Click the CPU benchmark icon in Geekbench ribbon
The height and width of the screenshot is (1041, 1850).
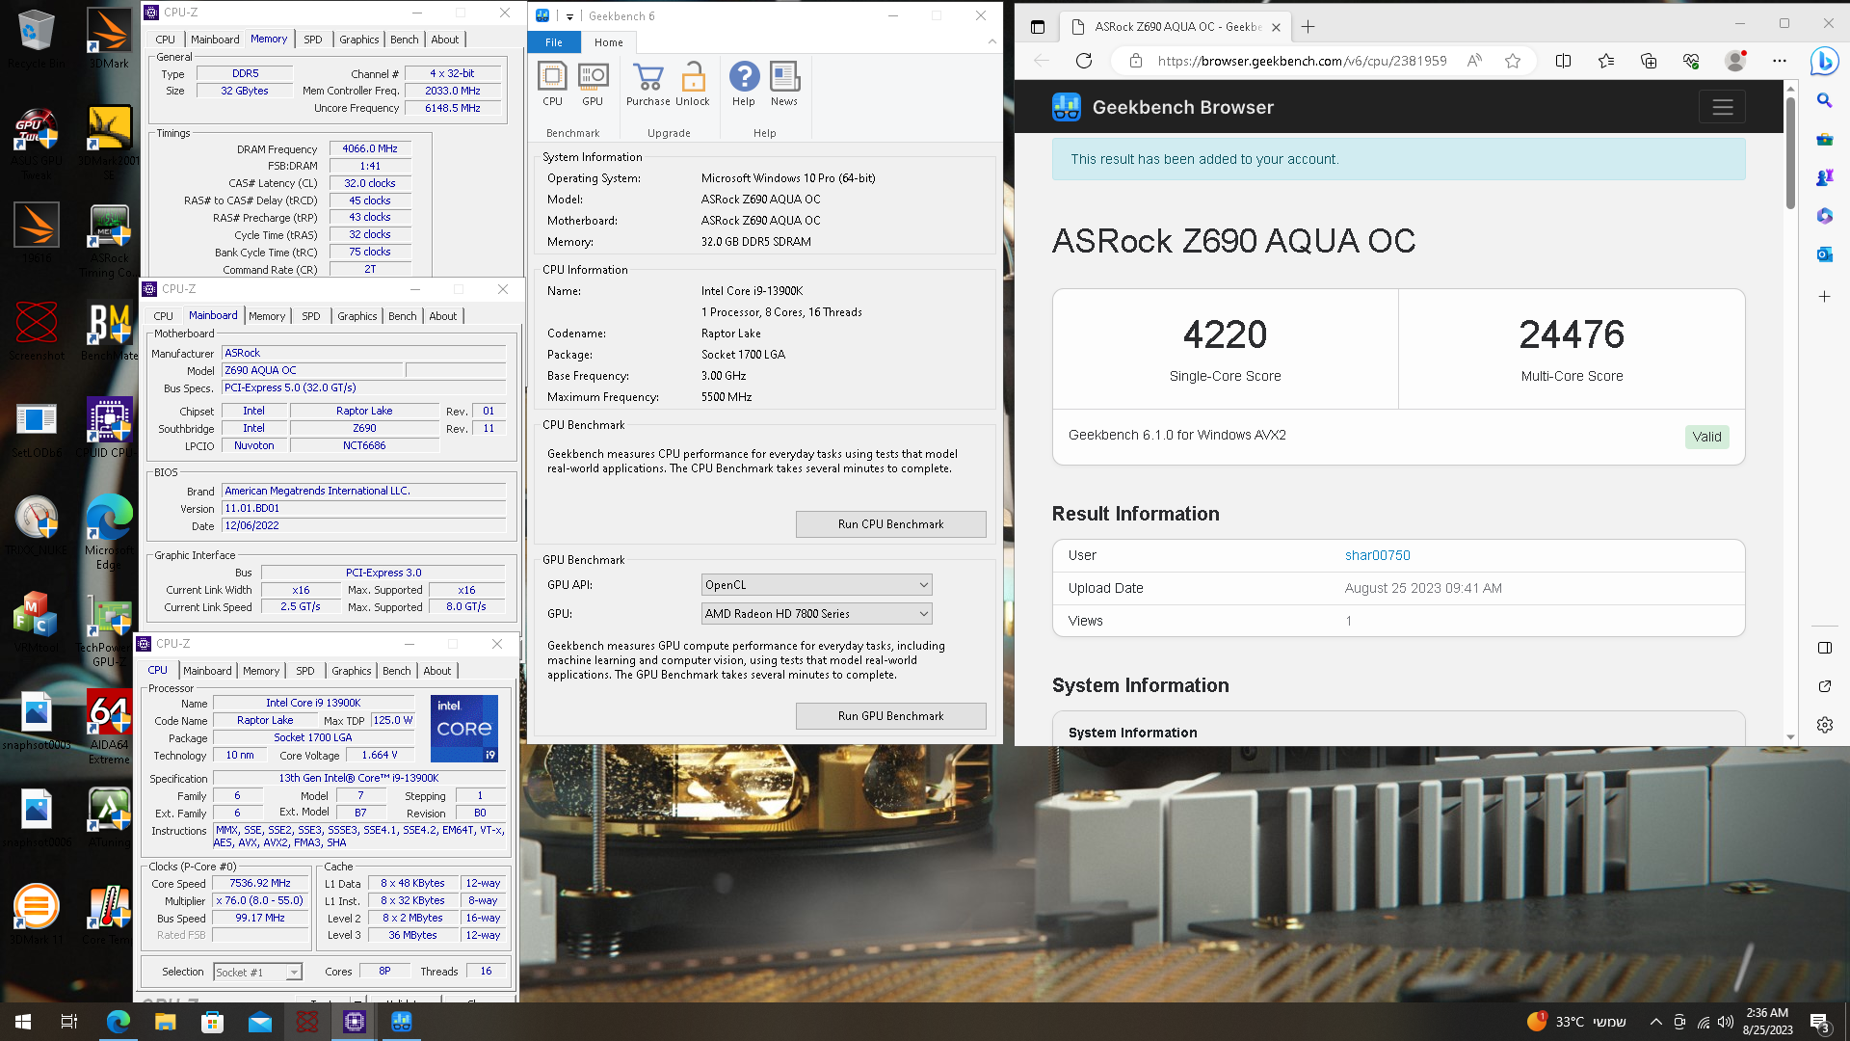[x=552, y=84]
